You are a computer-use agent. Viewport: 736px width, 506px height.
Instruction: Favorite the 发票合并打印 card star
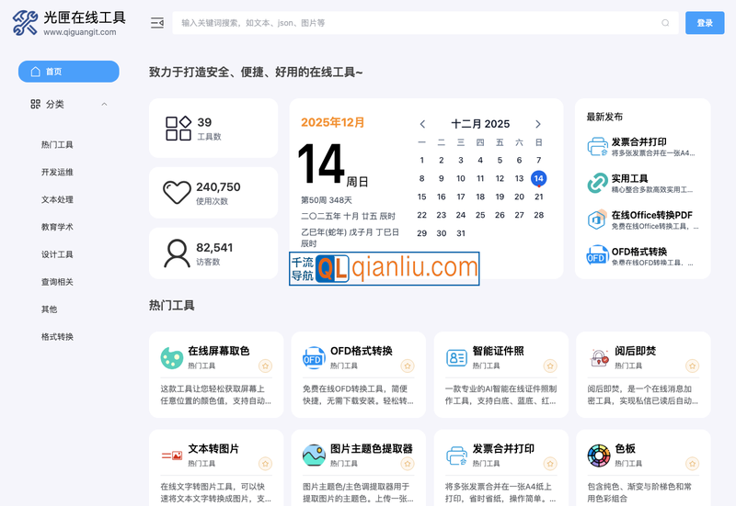[x=550, y=464]
